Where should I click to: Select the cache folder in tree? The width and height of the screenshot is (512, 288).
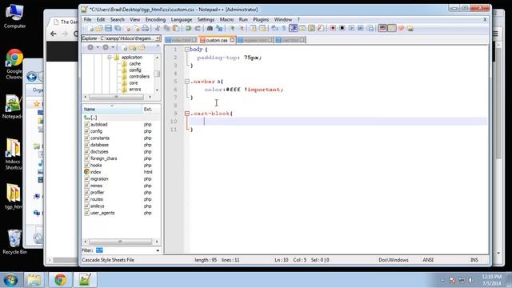coord(135,64)
